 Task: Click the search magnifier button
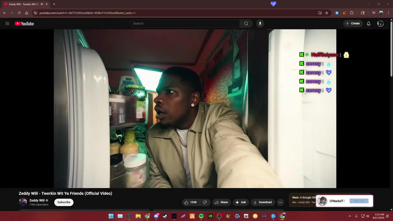click(x=246, y=23)
